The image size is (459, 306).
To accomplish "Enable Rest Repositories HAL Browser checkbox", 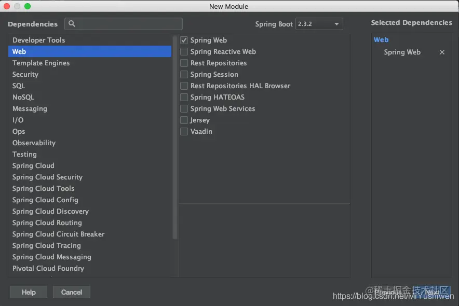I will (184, 86).
